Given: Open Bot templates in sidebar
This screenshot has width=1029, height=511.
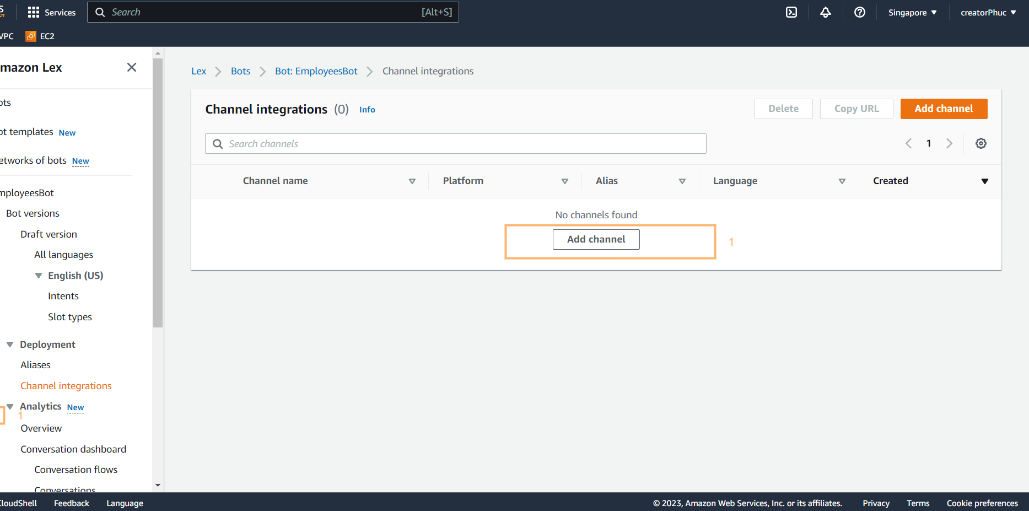Looking at the screenshot, I should (x=28, y=132).
